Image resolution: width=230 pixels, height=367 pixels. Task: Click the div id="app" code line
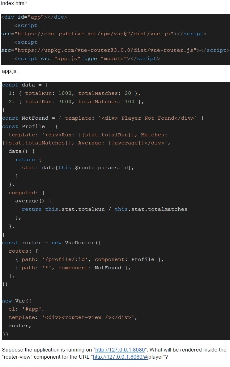coord(34,17)
